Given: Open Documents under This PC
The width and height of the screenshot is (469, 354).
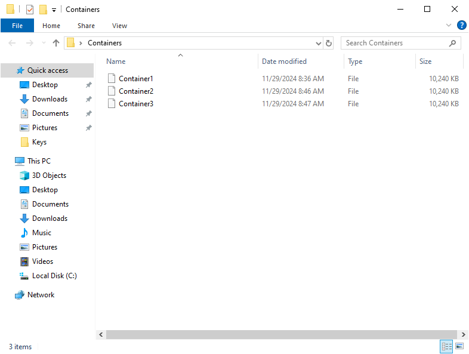Looking at the screenshot, I should (x=50, y=204).
